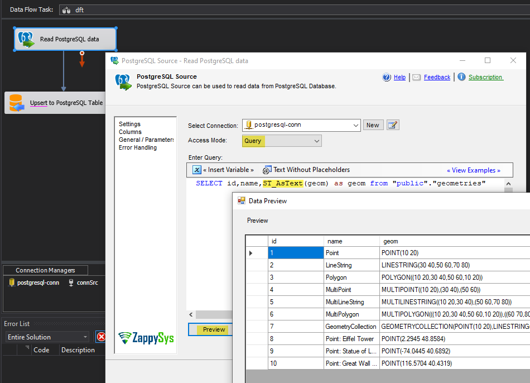Click the Subscription info icon
The width and height of the screenshot is (530, 383).
(461, 77)
